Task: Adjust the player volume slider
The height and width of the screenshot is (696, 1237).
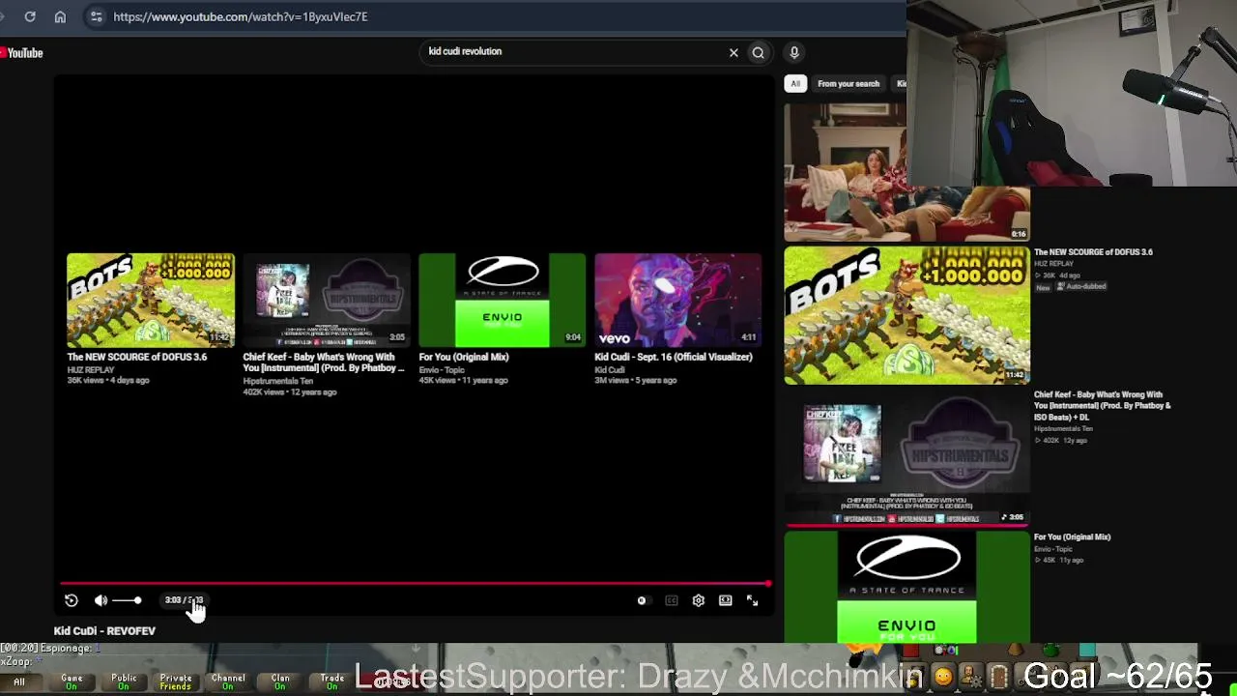Action: 127,600
